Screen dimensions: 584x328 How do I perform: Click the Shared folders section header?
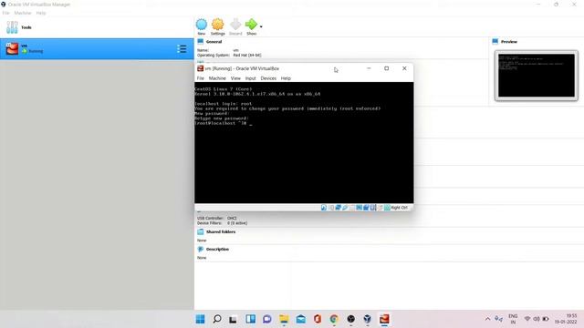(x=221, y=231)
